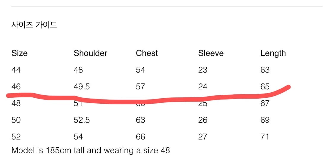This screenshot has height=166, width=334.
Task: Click sleeve value 26
Action: point(202,120)
